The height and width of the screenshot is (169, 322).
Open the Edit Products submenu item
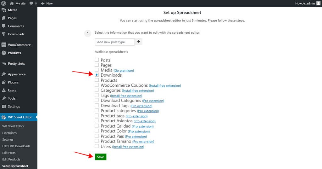pos(11,159)
